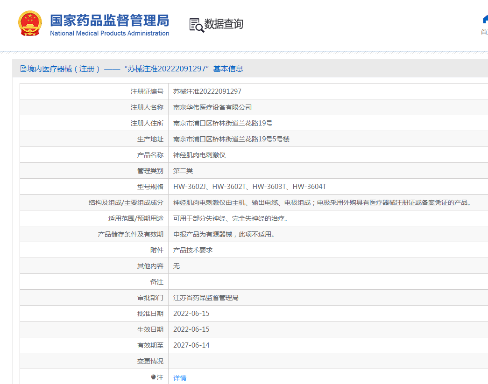This screenshot has height=384, width=488.
Task: Click the lightbulb icon next to 注
Action: pyautogui.click(x=154, y=377)
